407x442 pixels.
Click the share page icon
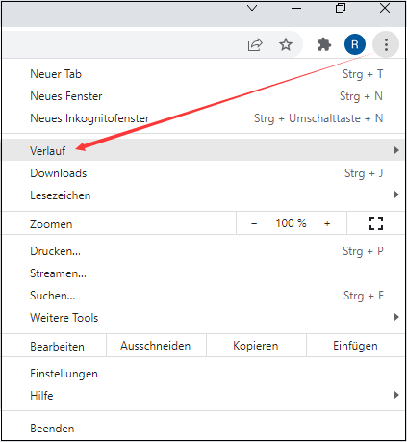coord(255,45)
